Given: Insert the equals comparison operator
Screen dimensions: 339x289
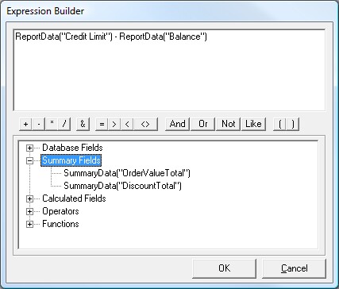Looking at the screenshot, I should (102, 124).
